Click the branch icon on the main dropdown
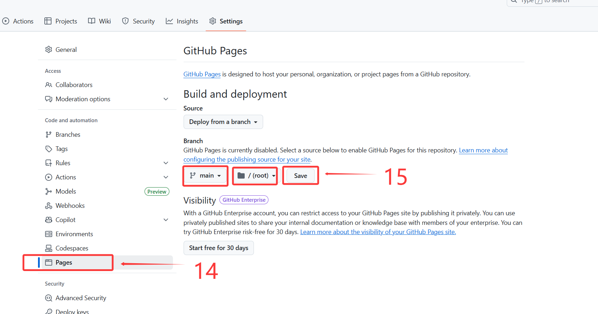 [193, 175]
